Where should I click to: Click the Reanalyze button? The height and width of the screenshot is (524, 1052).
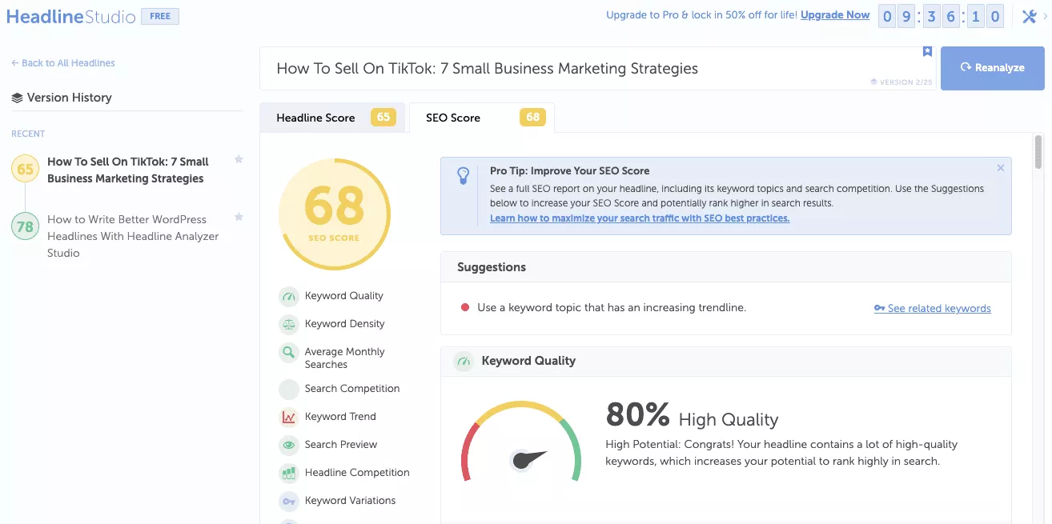coord(993,68)
